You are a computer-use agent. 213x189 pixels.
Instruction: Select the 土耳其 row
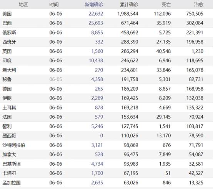[x=106, y=108]
